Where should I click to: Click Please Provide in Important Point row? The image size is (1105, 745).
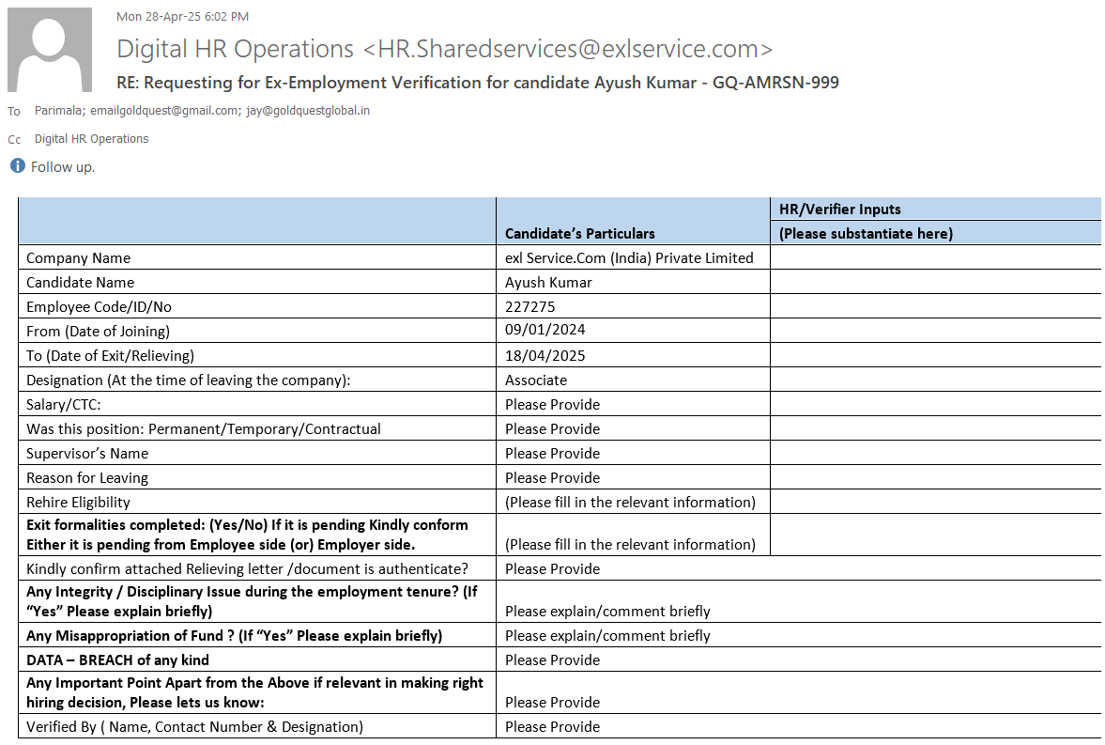pos(552,703)
